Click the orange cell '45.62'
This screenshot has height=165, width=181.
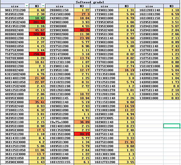[37, 30]
